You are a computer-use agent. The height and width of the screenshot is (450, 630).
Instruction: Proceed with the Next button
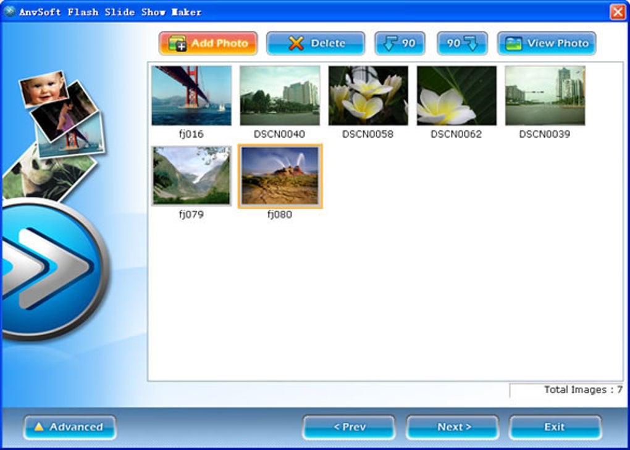(452, 427)
